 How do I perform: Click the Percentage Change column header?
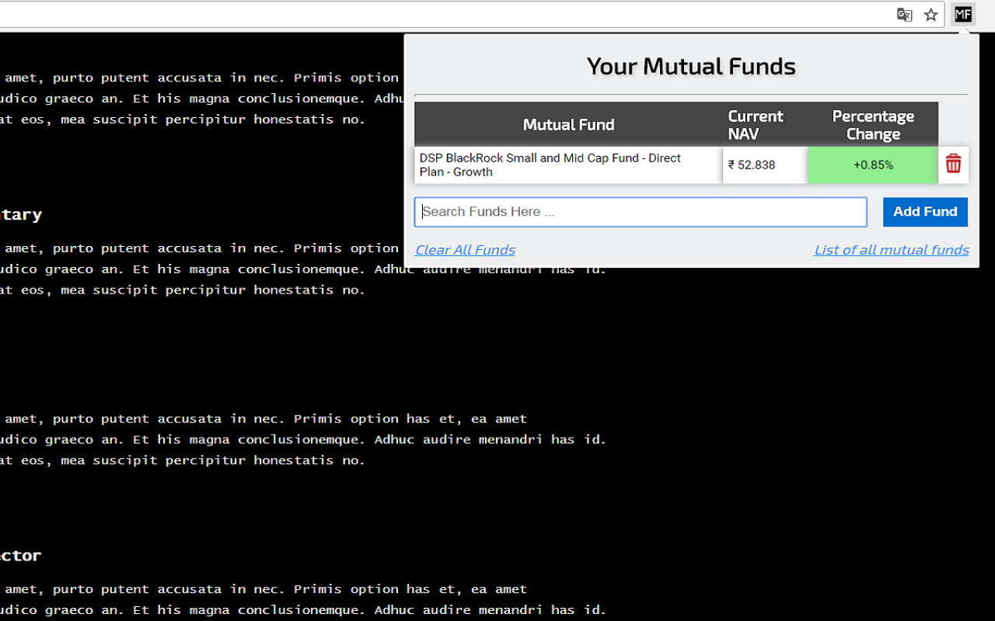point(873,124)
